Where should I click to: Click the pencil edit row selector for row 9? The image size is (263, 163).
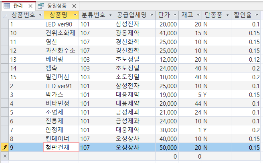(5, 147)
